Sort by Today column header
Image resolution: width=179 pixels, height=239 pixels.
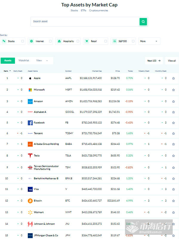[x=130, y=71]
